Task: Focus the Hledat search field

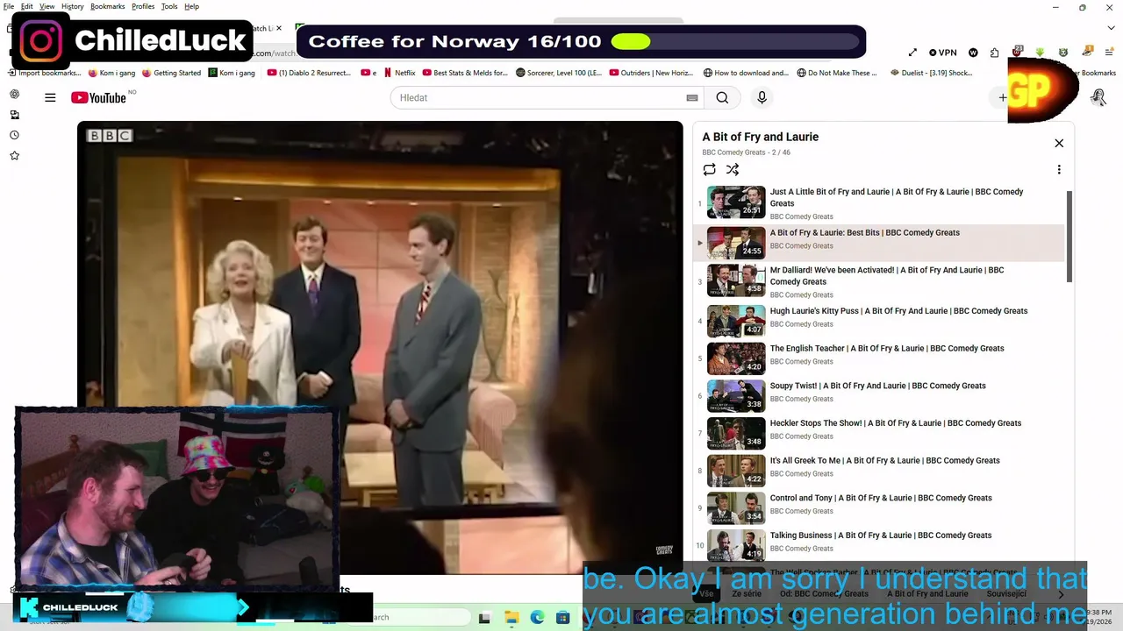Action: (x=537, y=98)
